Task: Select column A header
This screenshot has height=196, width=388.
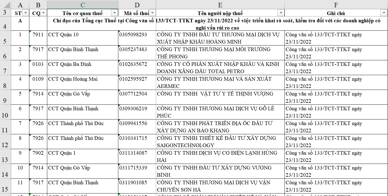Action: 20,5
